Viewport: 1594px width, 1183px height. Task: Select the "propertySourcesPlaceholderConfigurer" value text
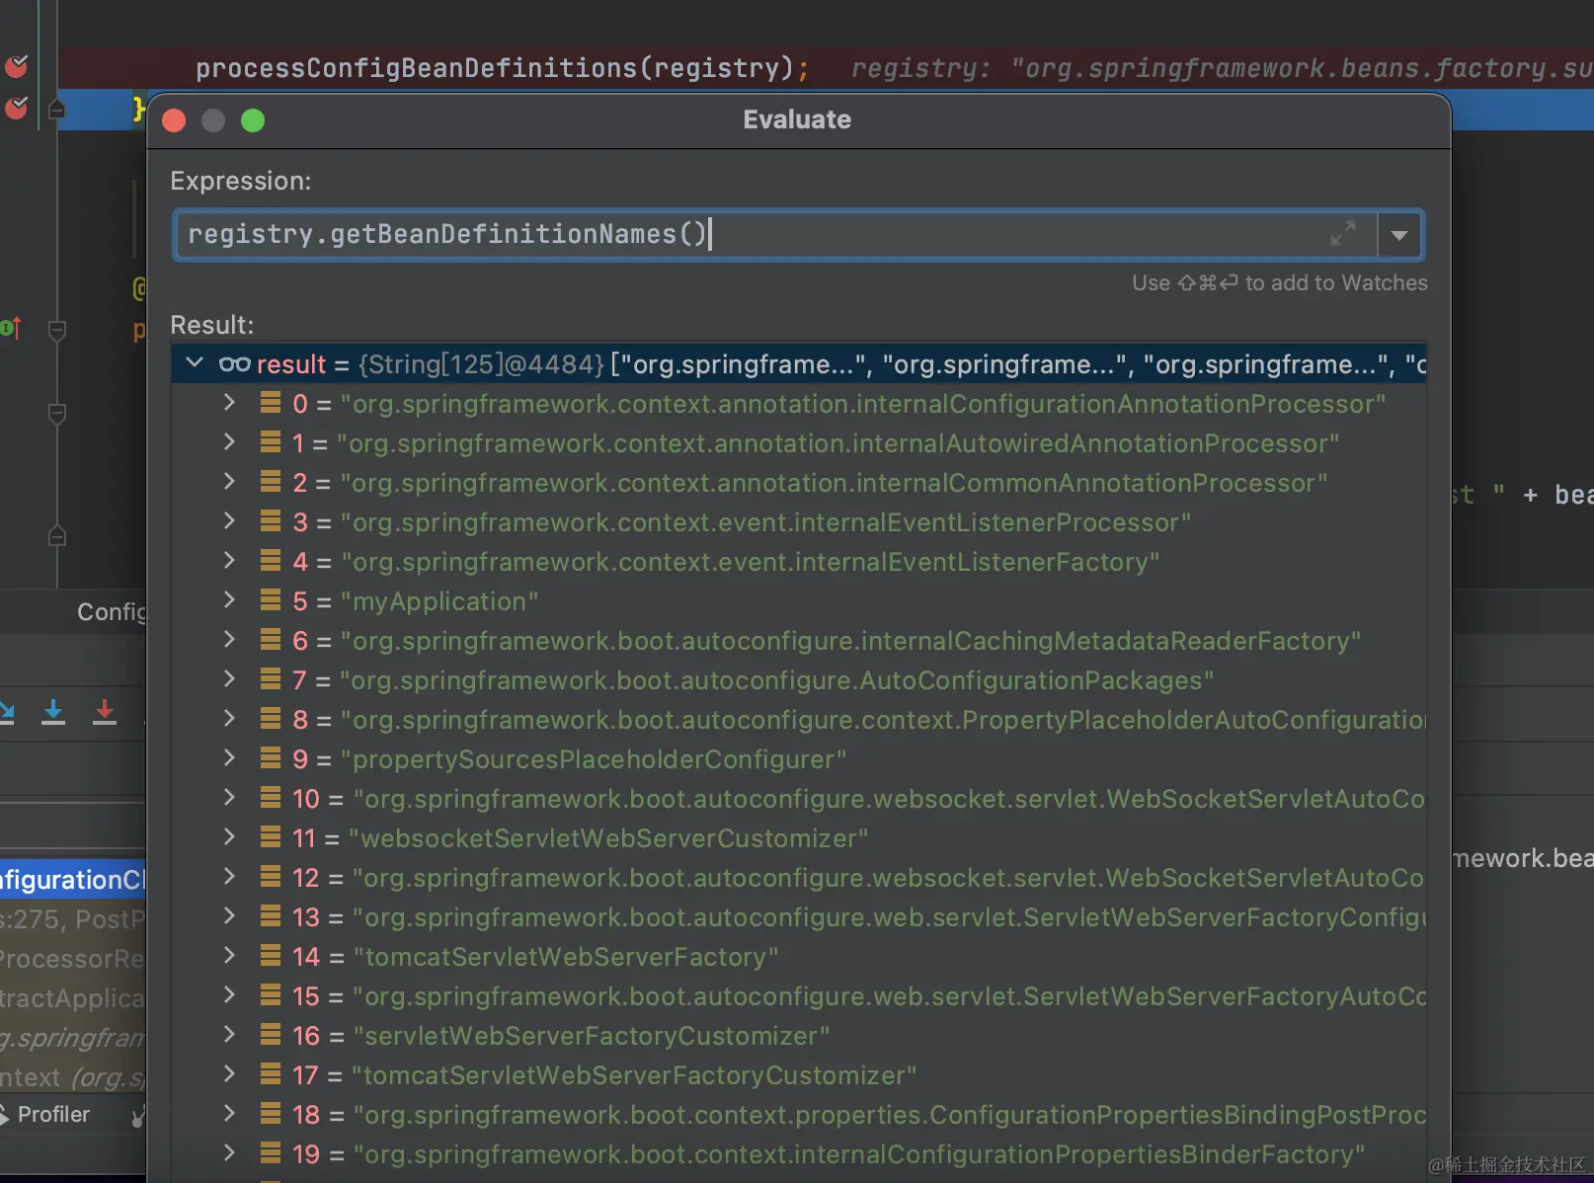coord(594,759)
